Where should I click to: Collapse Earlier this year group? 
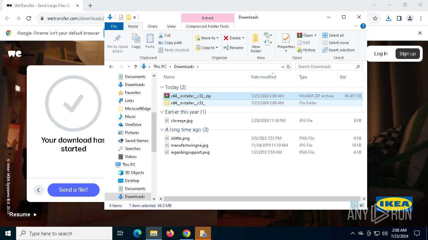coord(162,112)
